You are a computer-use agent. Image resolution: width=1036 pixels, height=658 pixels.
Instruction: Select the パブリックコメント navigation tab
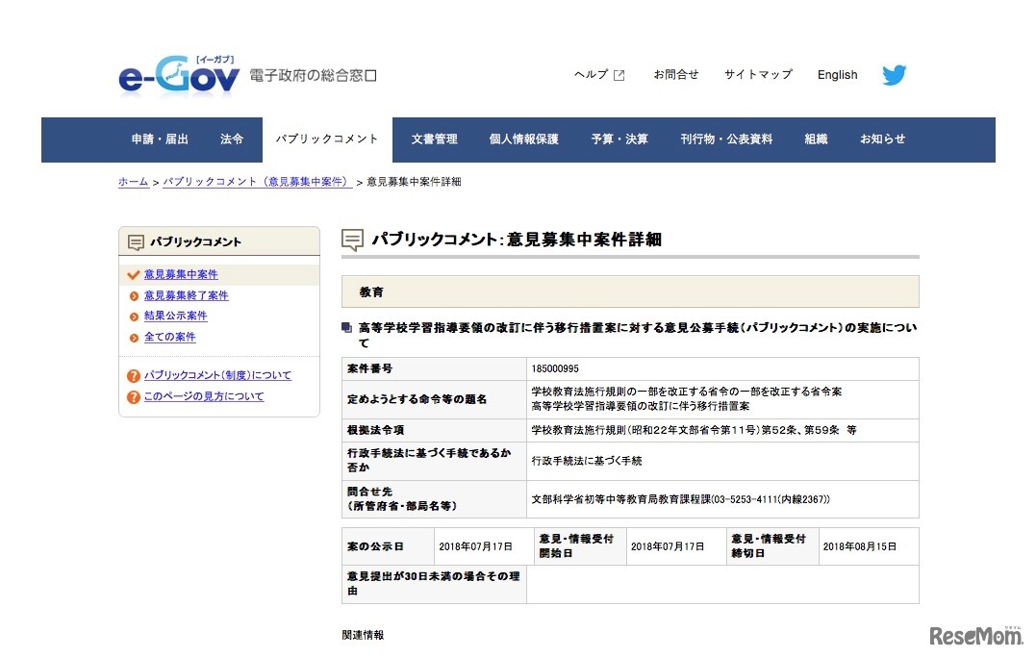328,139
